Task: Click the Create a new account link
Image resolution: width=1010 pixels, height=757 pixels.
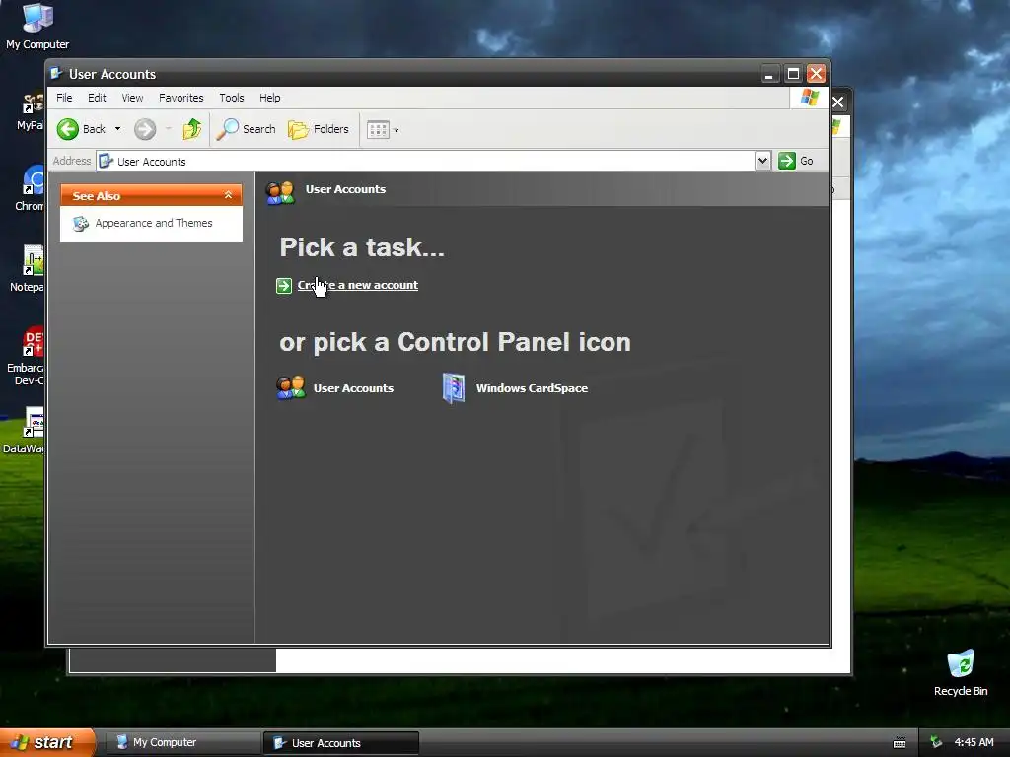Action: point(357,285)
